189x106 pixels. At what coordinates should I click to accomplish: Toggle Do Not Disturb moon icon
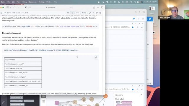(x=119, y=2)
